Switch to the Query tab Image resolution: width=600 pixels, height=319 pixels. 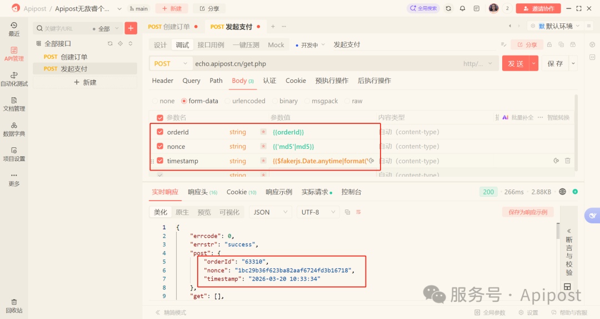[191, 81]
